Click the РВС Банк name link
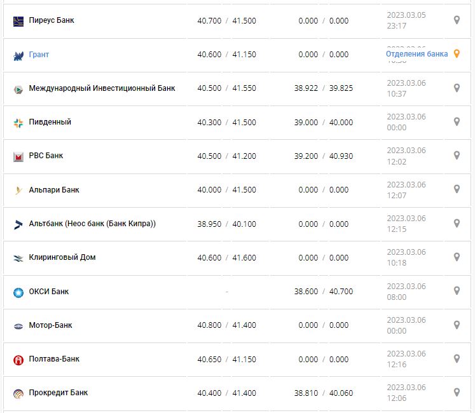Screen dimensions: 475x413 (46, 156)
